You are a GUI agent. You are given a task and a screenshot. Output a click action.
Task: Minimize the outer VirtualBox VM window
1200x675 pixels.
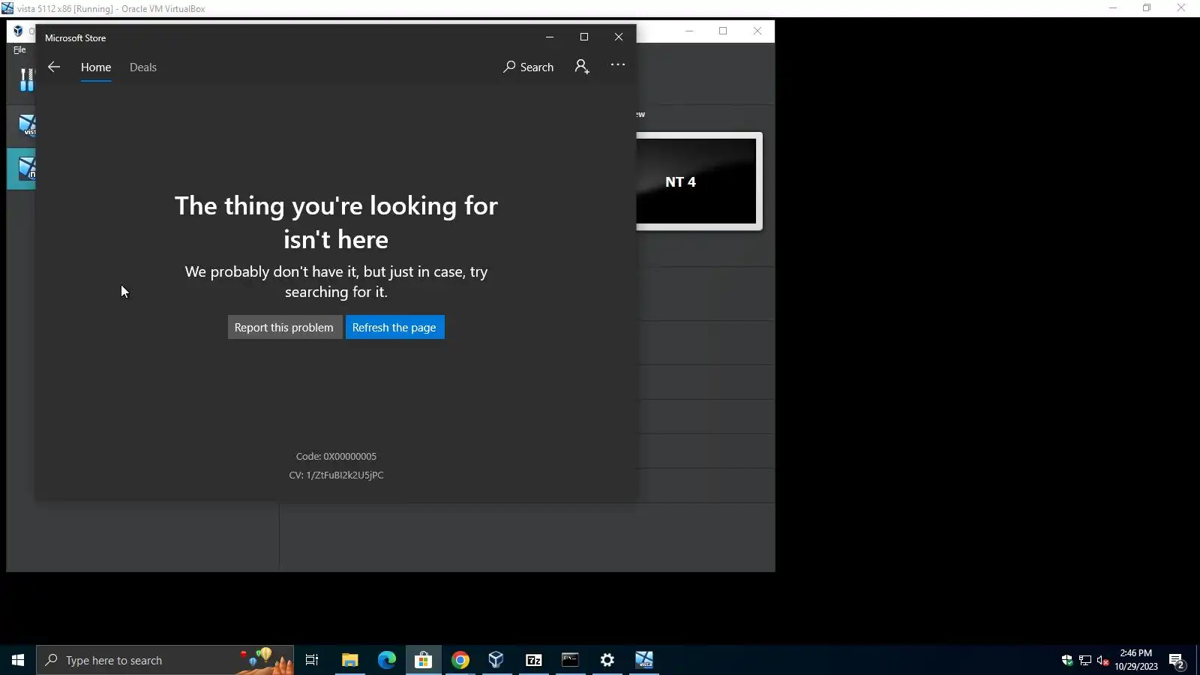pyautogui.click(x=1113, y=8)
